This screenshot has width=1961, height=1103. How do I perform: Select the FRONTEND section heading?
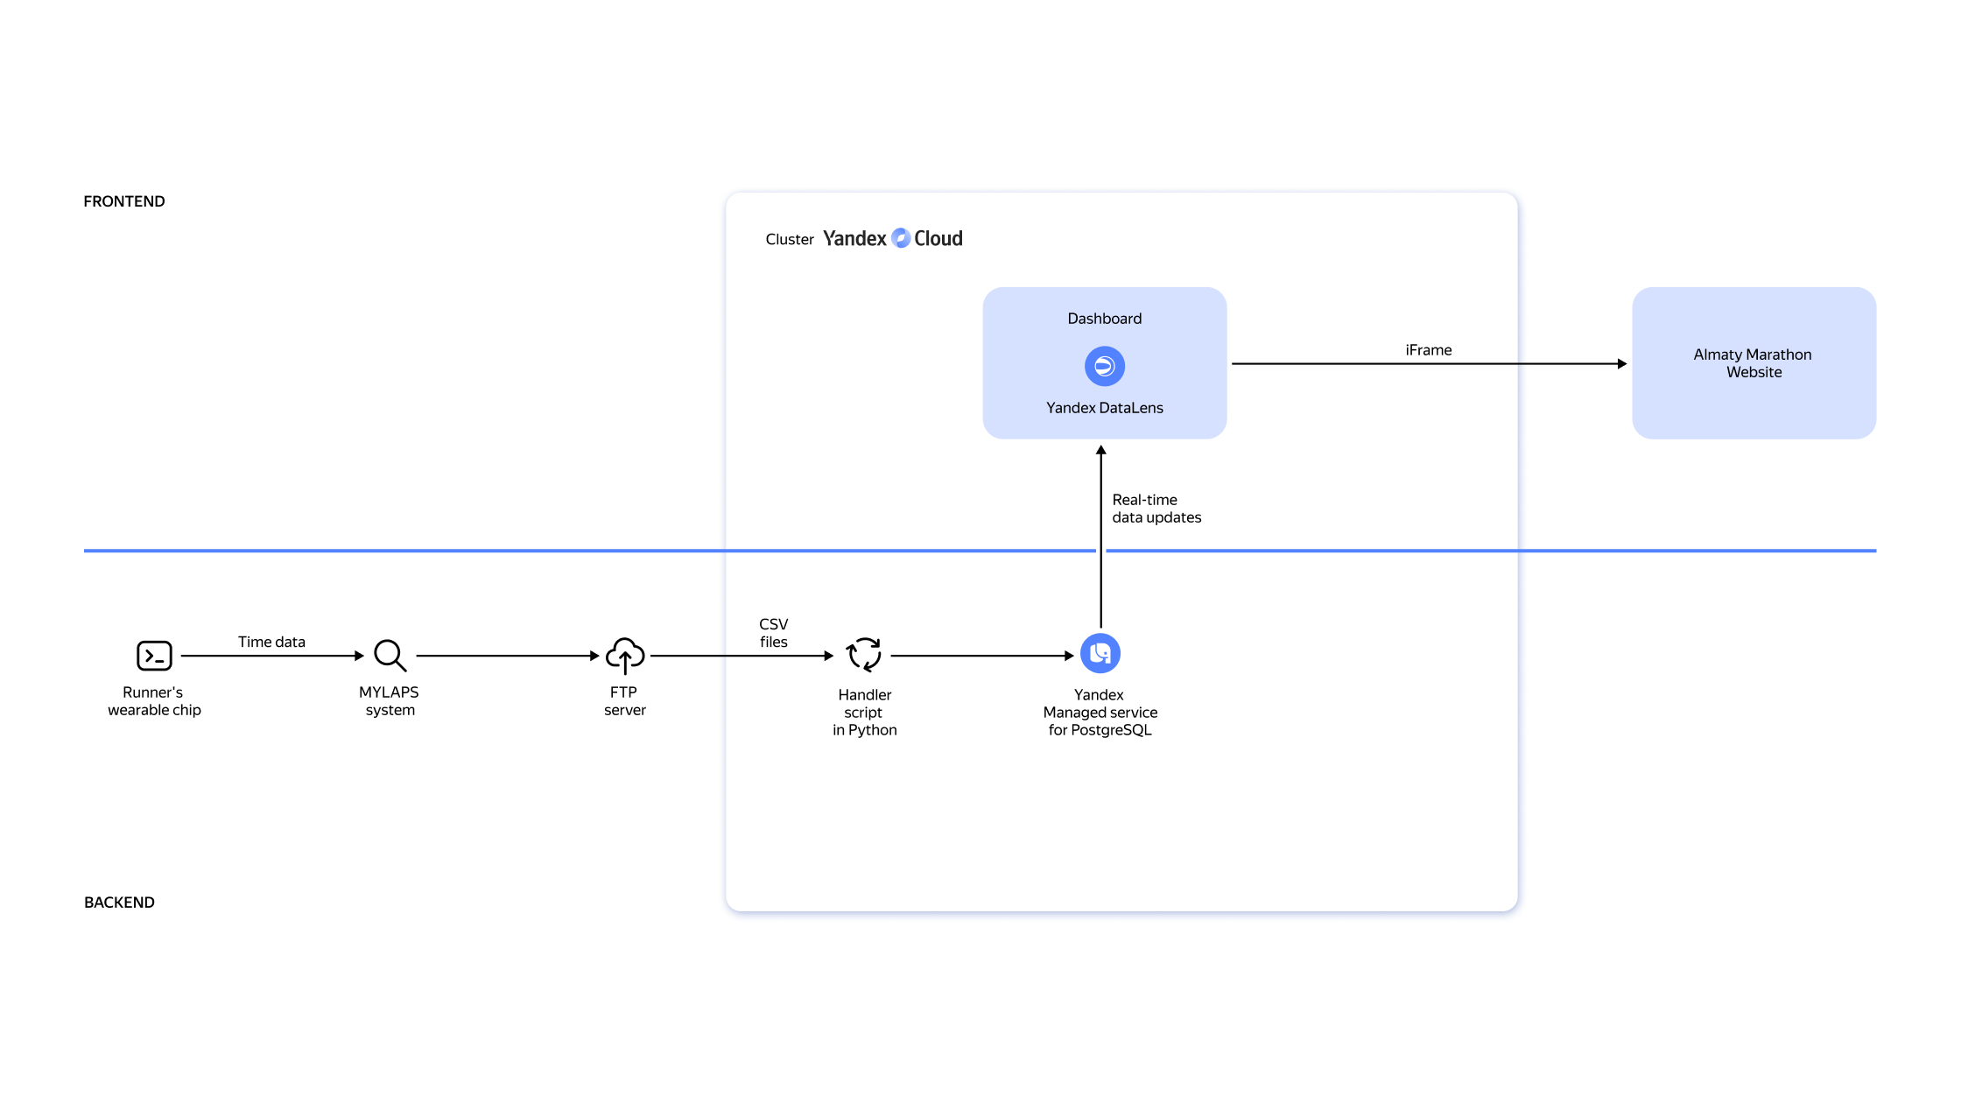point(124,201)
